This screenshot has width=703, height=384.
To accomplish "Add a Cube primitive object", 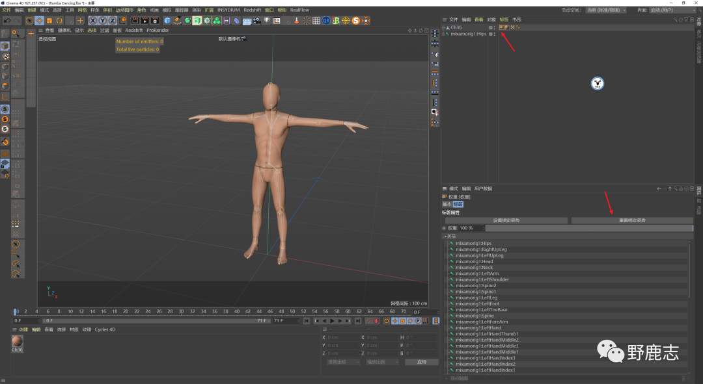I will 167,21.
